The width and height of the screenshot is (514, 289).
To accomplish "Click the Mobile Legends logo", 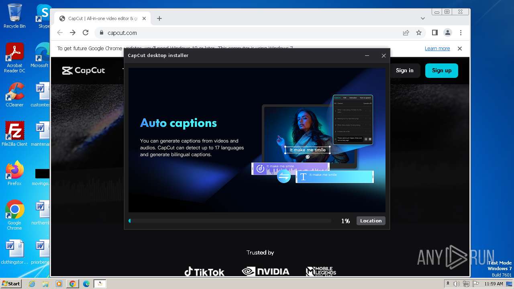I will point(321,272).
